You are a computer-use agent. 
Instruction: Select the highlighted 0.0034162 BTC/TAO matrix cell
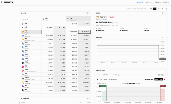tap(84, 32)
